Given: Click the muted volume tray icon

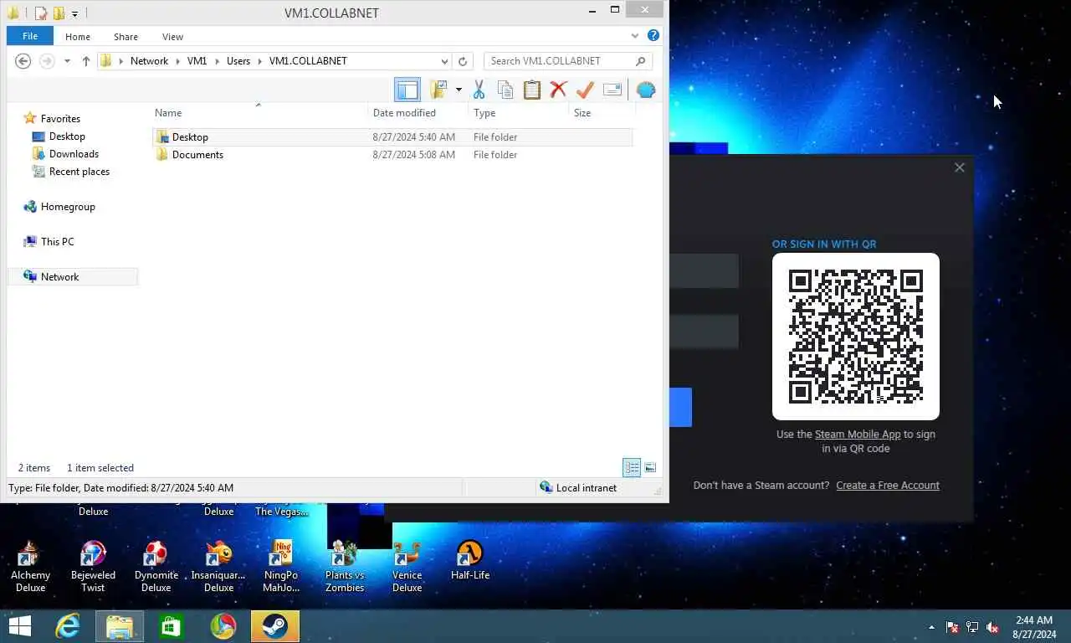Looking at the screenshot, I should click(x=992, y=627).
